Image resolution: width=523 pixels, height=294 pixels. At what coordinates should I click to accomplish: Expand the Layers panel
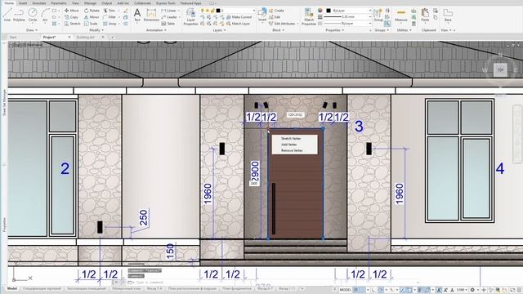219,30
